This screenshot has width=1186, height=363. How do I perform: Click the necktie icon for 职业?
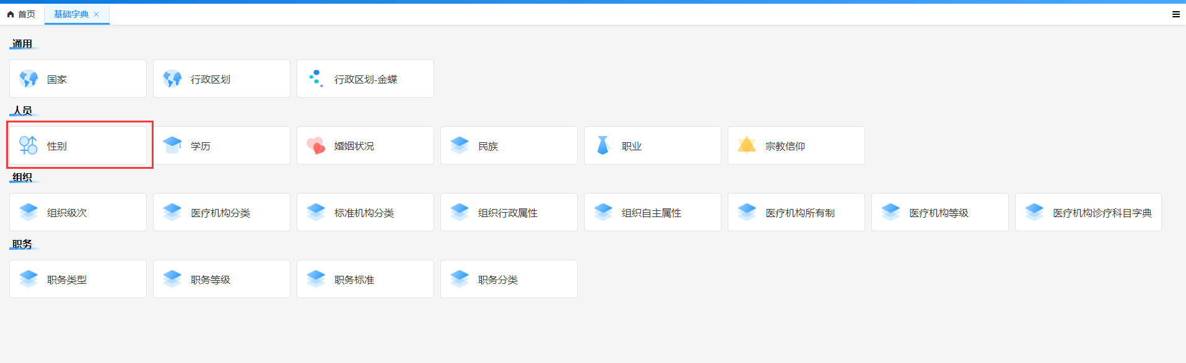point(603,145)
